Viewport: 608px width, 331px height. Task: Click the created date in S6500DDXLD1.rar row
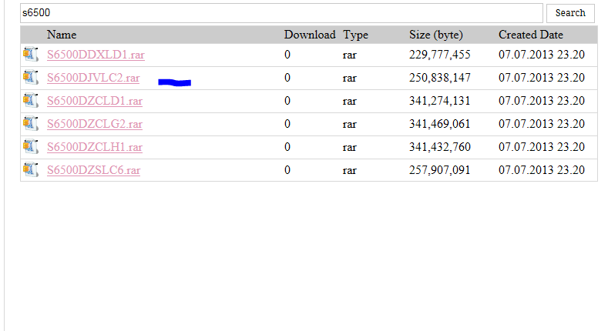pos(542,55)
